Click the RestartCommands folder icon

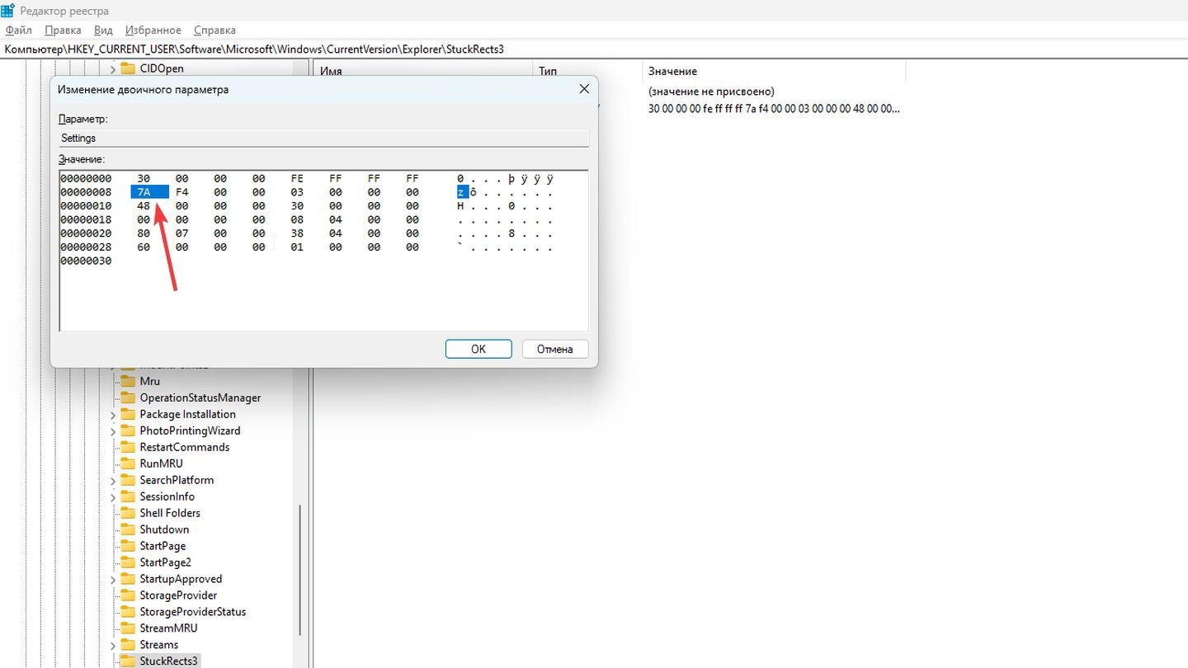(127, 447)
